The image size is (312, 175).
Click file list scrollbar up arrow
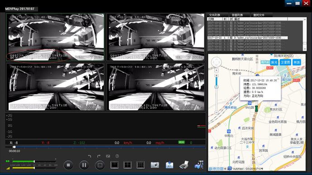point(305,19)
